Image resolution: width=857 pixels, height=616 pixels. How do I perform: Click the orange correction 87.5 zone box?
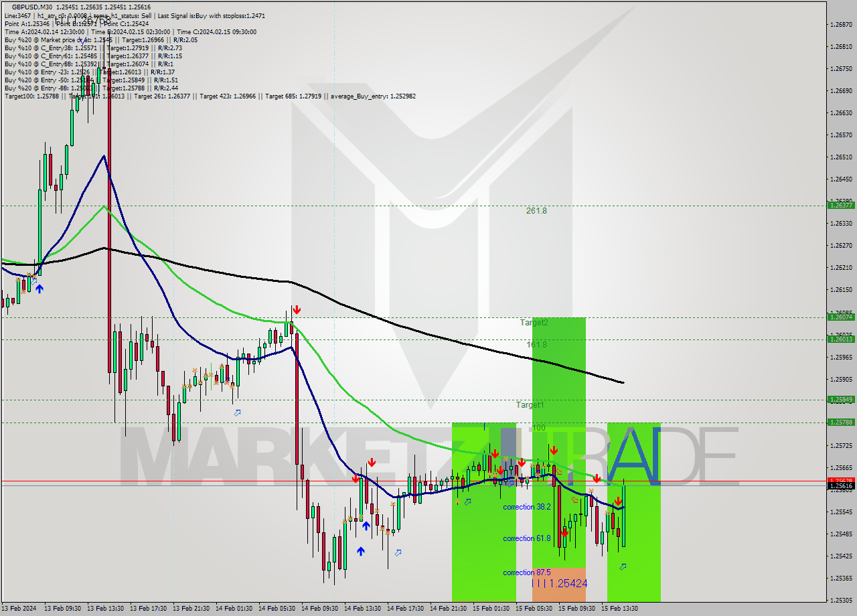point(559,584)
